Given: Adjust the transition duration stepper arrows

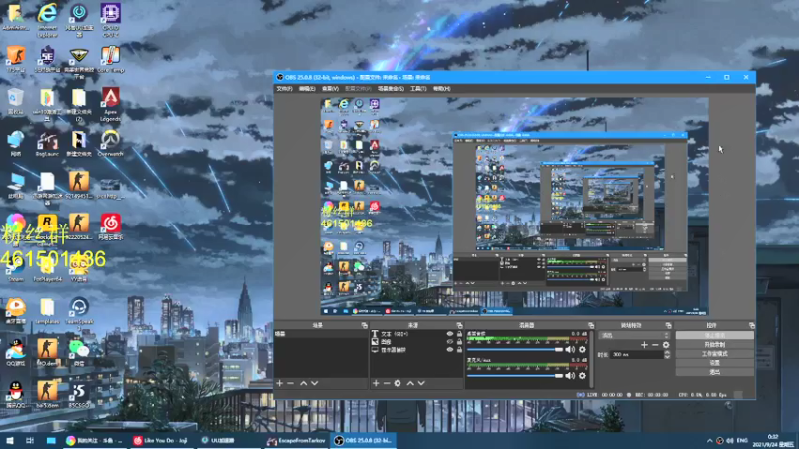Looking at the screenshot, I should point(667,355).
